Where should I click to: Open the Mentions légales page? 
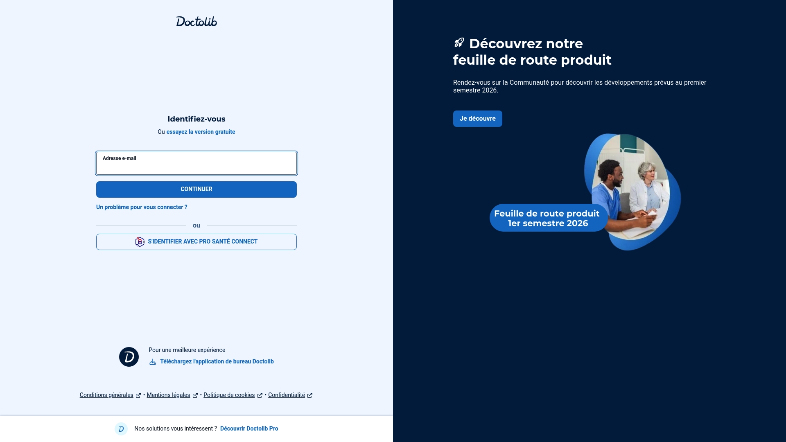pyautogui.click(x=168, y=395)
